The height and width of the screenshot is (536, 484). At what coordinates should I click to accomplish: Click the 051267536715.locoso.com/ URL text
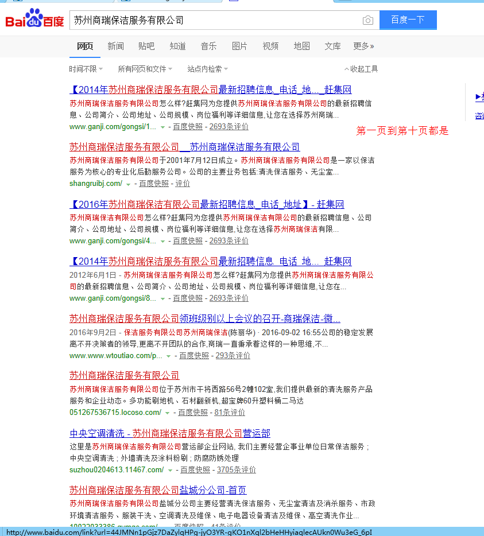(115, 412)
